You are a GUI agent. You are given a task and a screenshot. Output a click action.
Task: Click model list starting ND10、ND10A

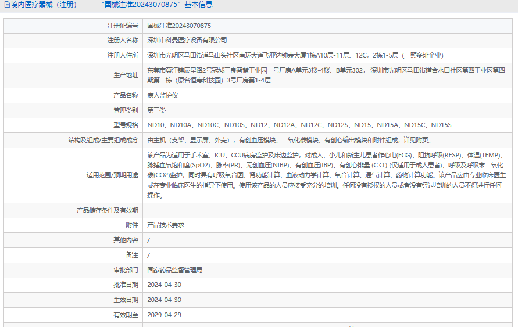299,125
